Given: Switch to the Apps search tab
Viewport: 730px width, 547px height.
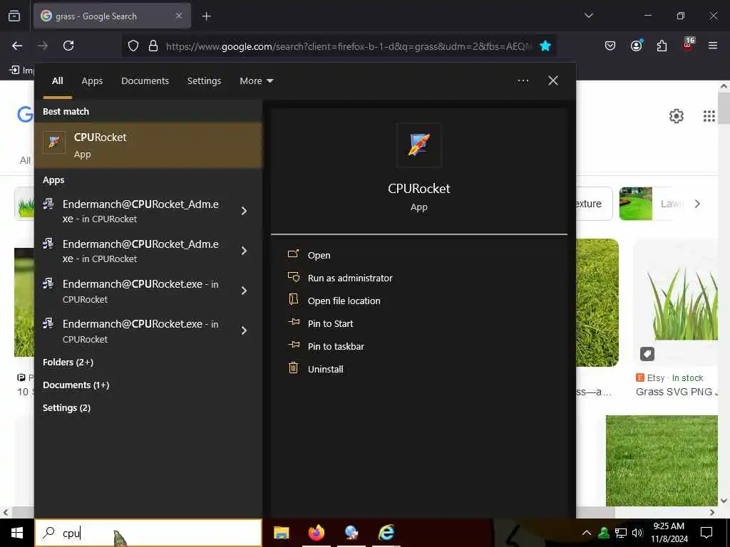Looking at the screenshot, I should coord(92,81).
